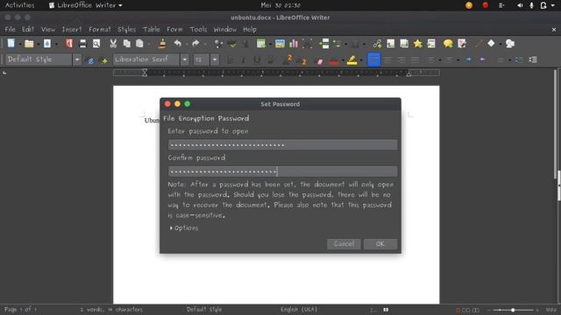The width and height of the screenshot is (561, 315).
Task: Open the font size dropdown arrow
Action: click(214, 59)
